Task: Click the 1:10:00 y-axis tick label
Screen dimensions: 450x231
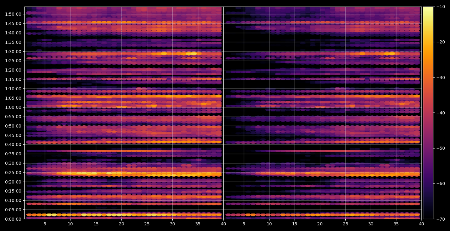Action: tap(13, 89)
